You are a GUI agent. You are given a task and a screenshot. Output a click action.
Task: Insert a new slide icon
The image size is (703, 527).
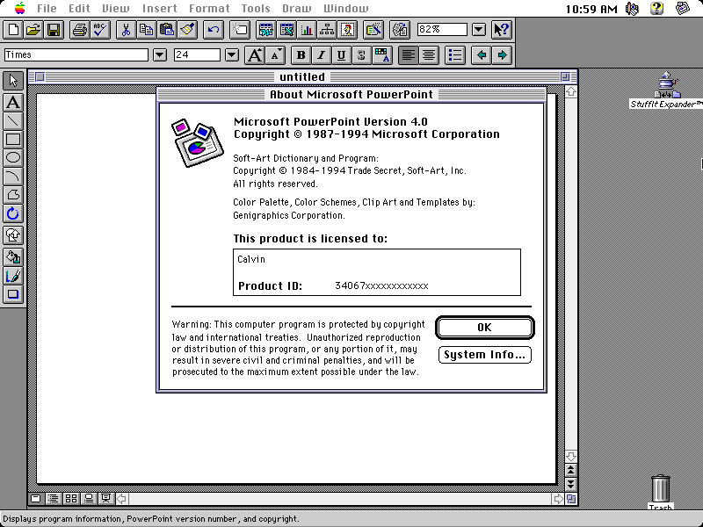(240, 30)
